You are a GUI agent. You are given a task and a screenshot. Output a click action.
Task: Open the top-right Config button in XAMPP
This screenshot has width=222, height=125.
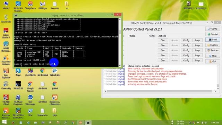[213, 29]
